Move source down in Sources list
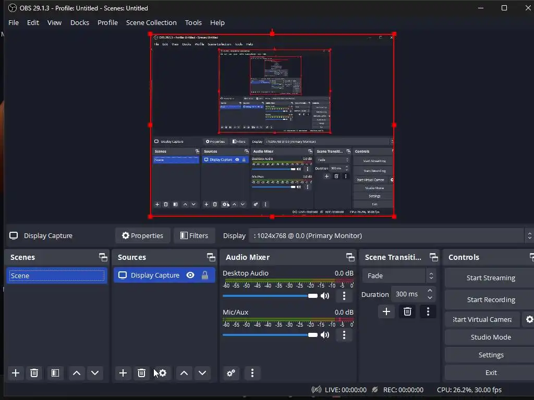The width and height of the screenshot is (534, 400). click(x=202, y=373)
